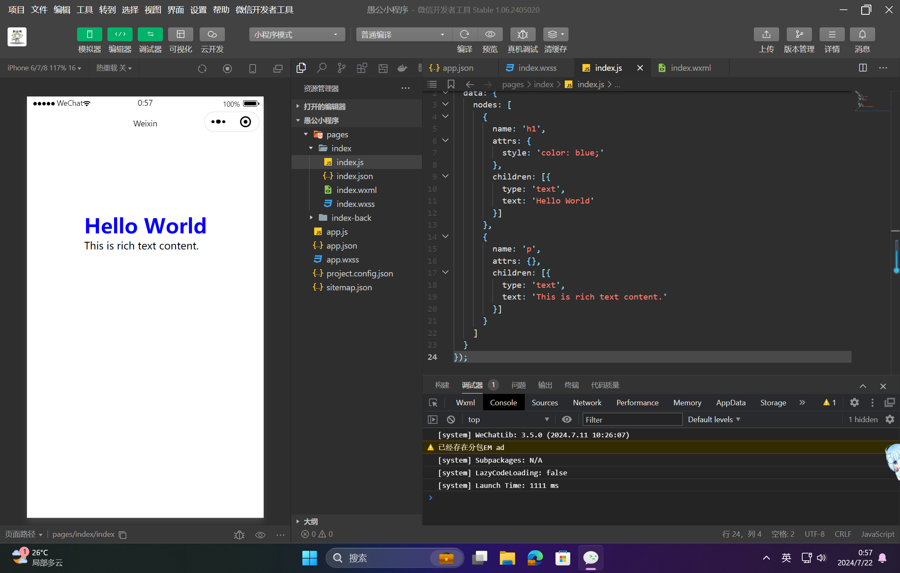Click the real device debug bug icon

click(x=522, y=35)
